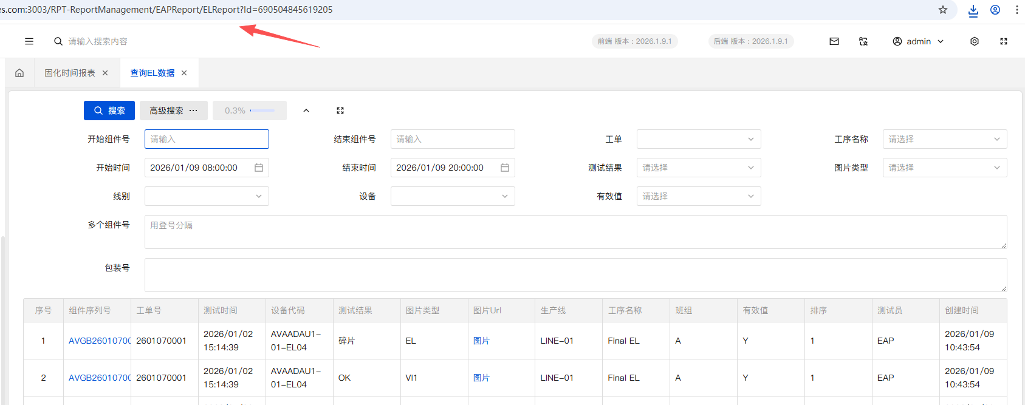Focus the 开始组件号 input field
The height and width of the screenshot is (405, 1025).
207,139
